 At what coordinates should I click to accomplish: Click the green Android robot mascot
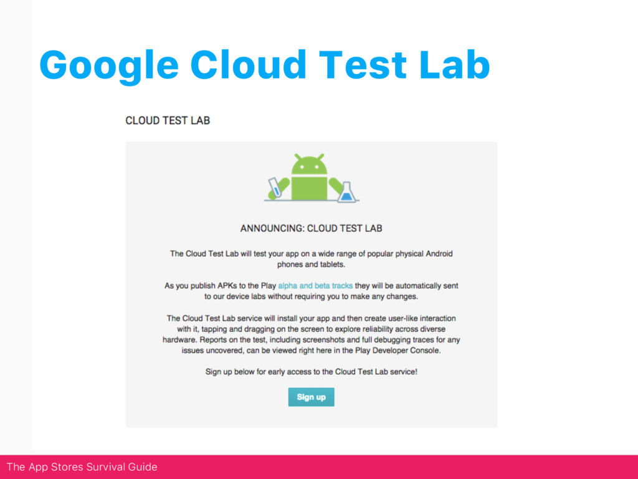(309, 178)
